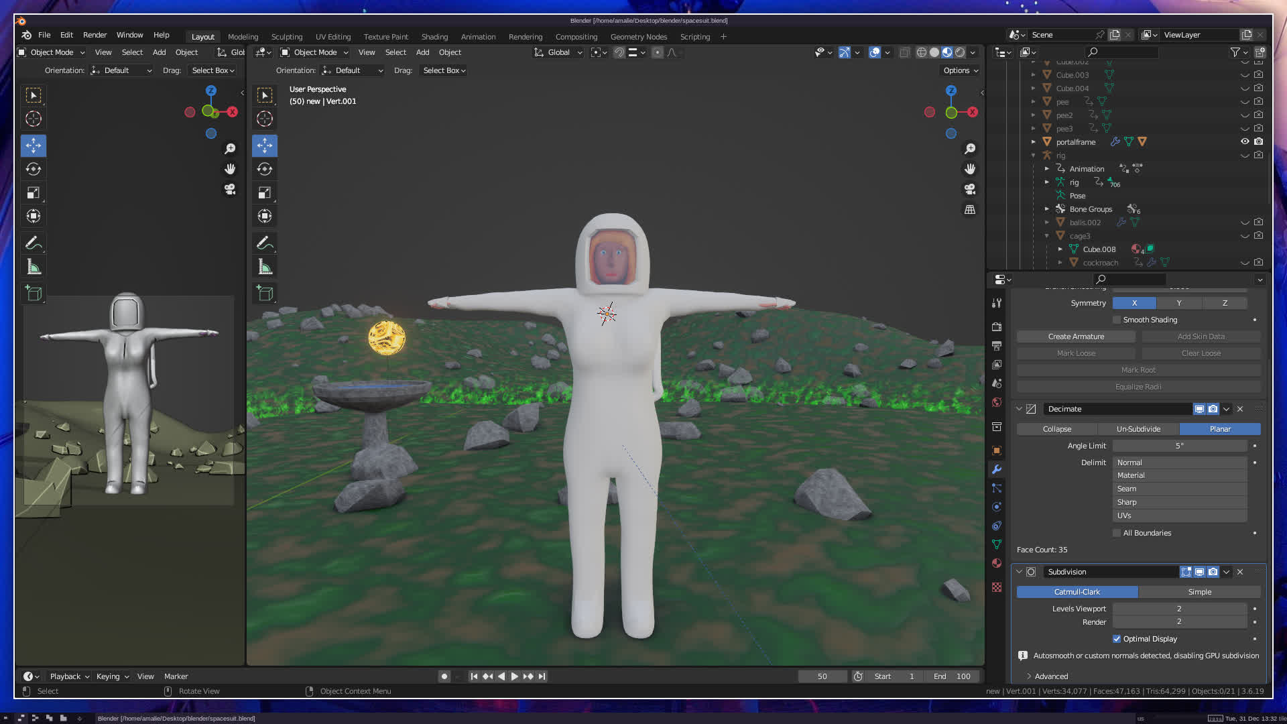The image size is (1287, 724).
Task: Open the Modifiers wrench properties tab
Action: [x=997, y=469]
